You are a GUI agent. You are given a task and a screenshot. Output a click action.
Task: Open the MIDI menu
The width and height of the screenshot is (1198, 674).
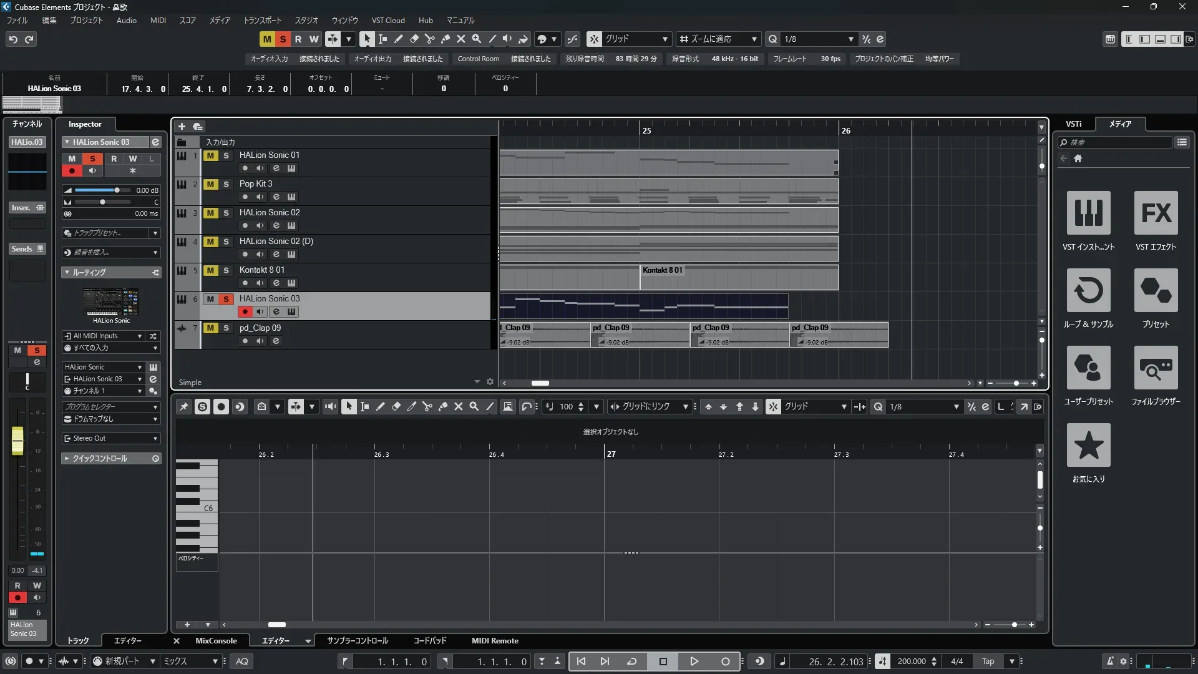(x=158, y=21)
